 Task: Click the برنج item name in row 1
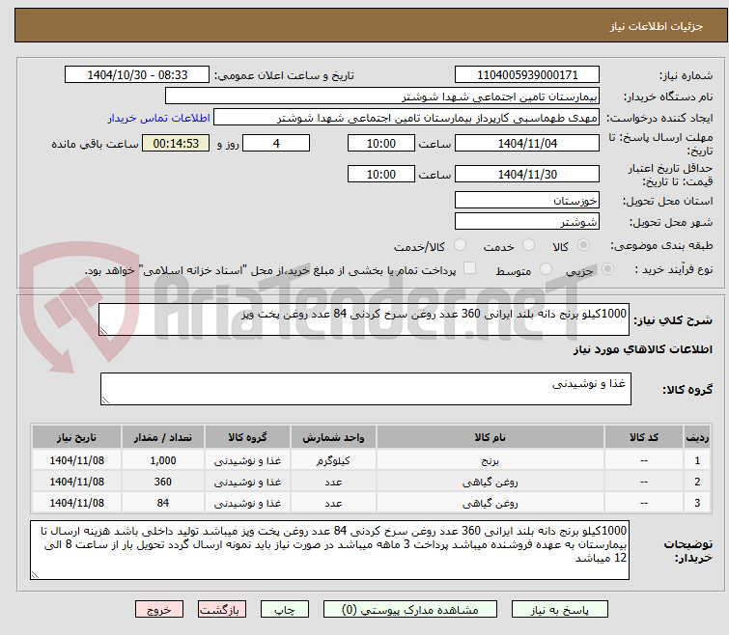tap(491, 460)
